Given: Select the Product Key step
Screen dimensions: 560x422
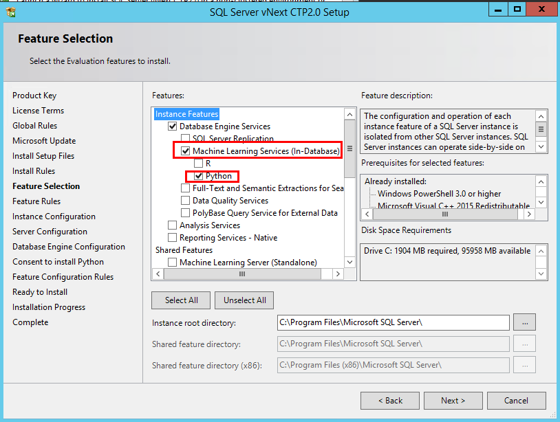Looking at the screenshot, I should tap(34, 96).
